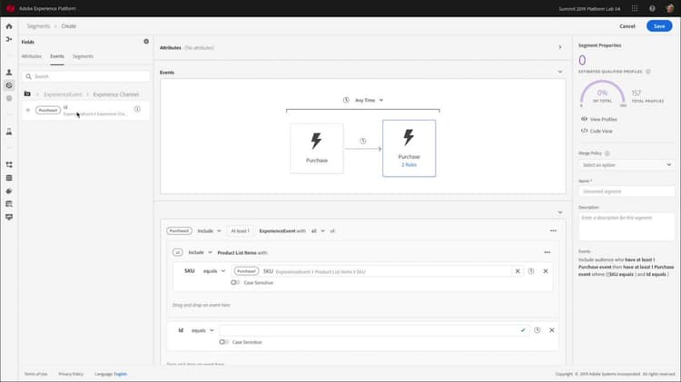Open the Schemas icon in left sidebar
Image resolution: width=681 pixels, height=382 pixels.
9,165
